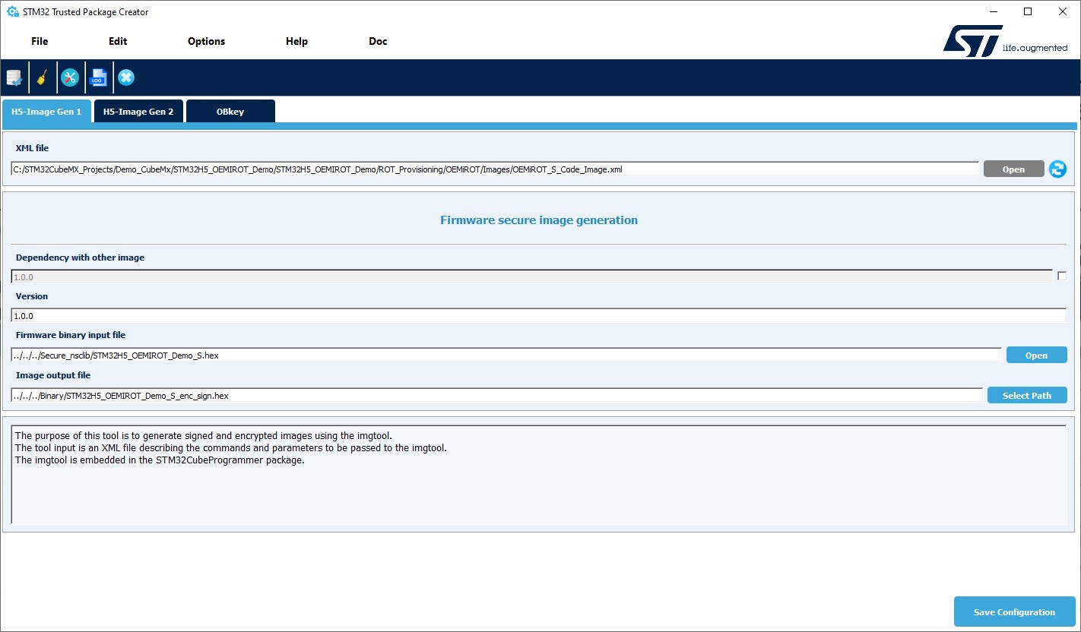Open the wrench and screwdriver settings icon
The image size is (1081, 632).
70,77
